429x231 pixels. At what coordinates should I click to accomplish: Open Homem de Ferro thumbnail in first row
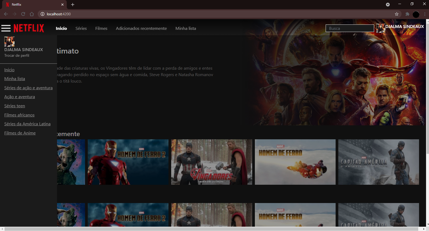[x=295, y=162]
